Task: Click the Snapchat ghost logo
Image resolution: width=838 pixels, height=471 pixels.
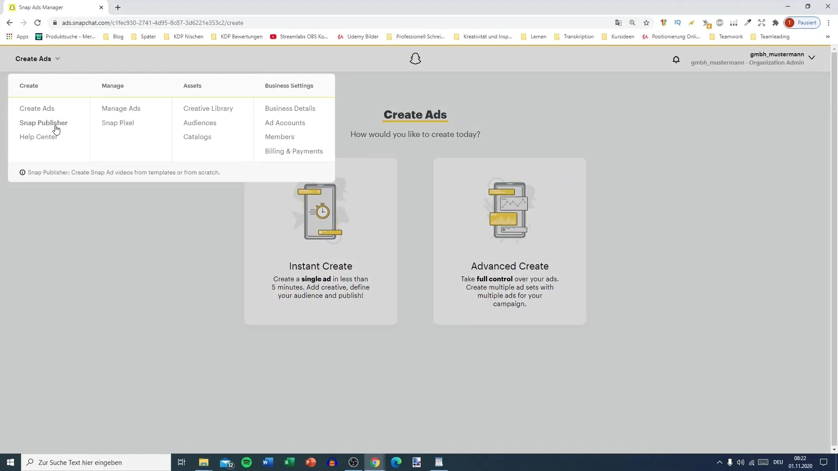Action: click(415, 58)
